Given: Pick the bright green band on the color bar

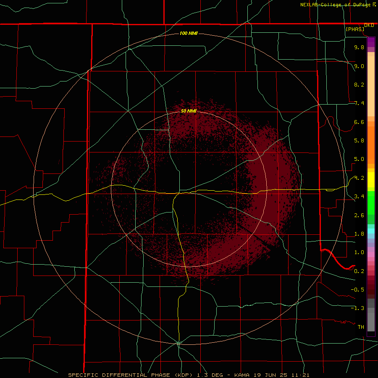Looking at the screenshot, I should point(371,202).
